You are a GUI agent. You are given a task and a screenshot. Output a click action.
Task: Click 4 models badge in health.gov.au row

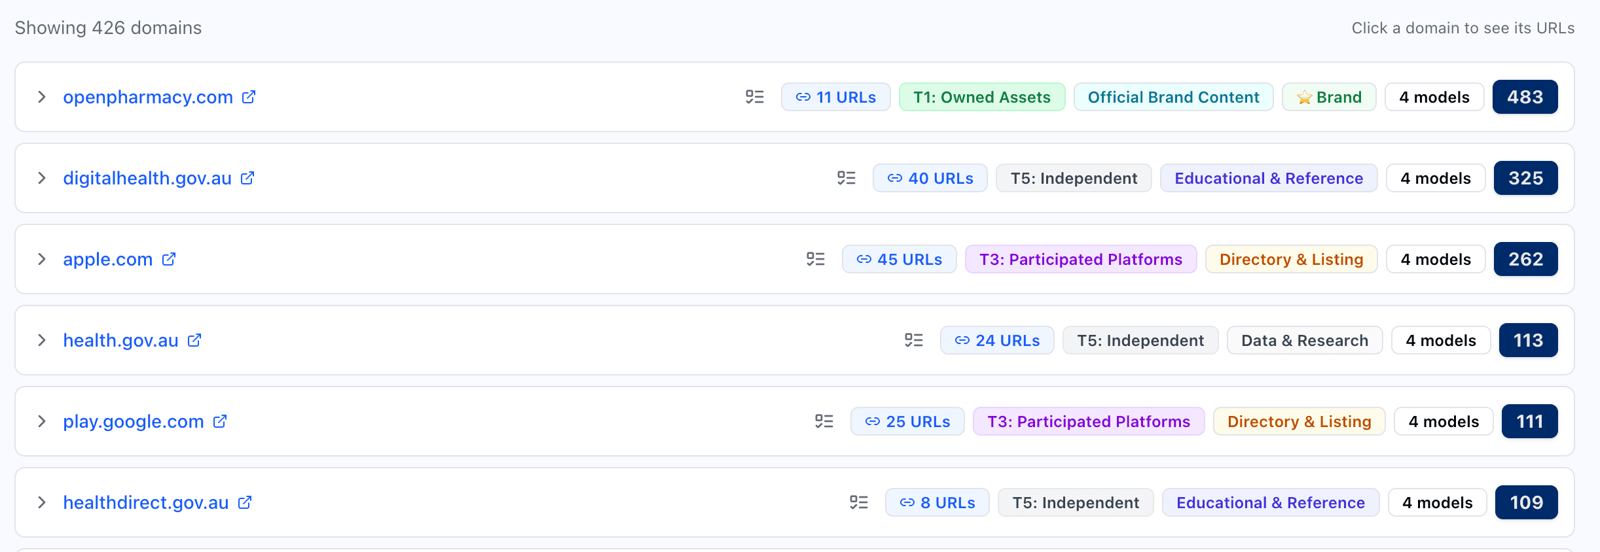tap(1441, 340)
